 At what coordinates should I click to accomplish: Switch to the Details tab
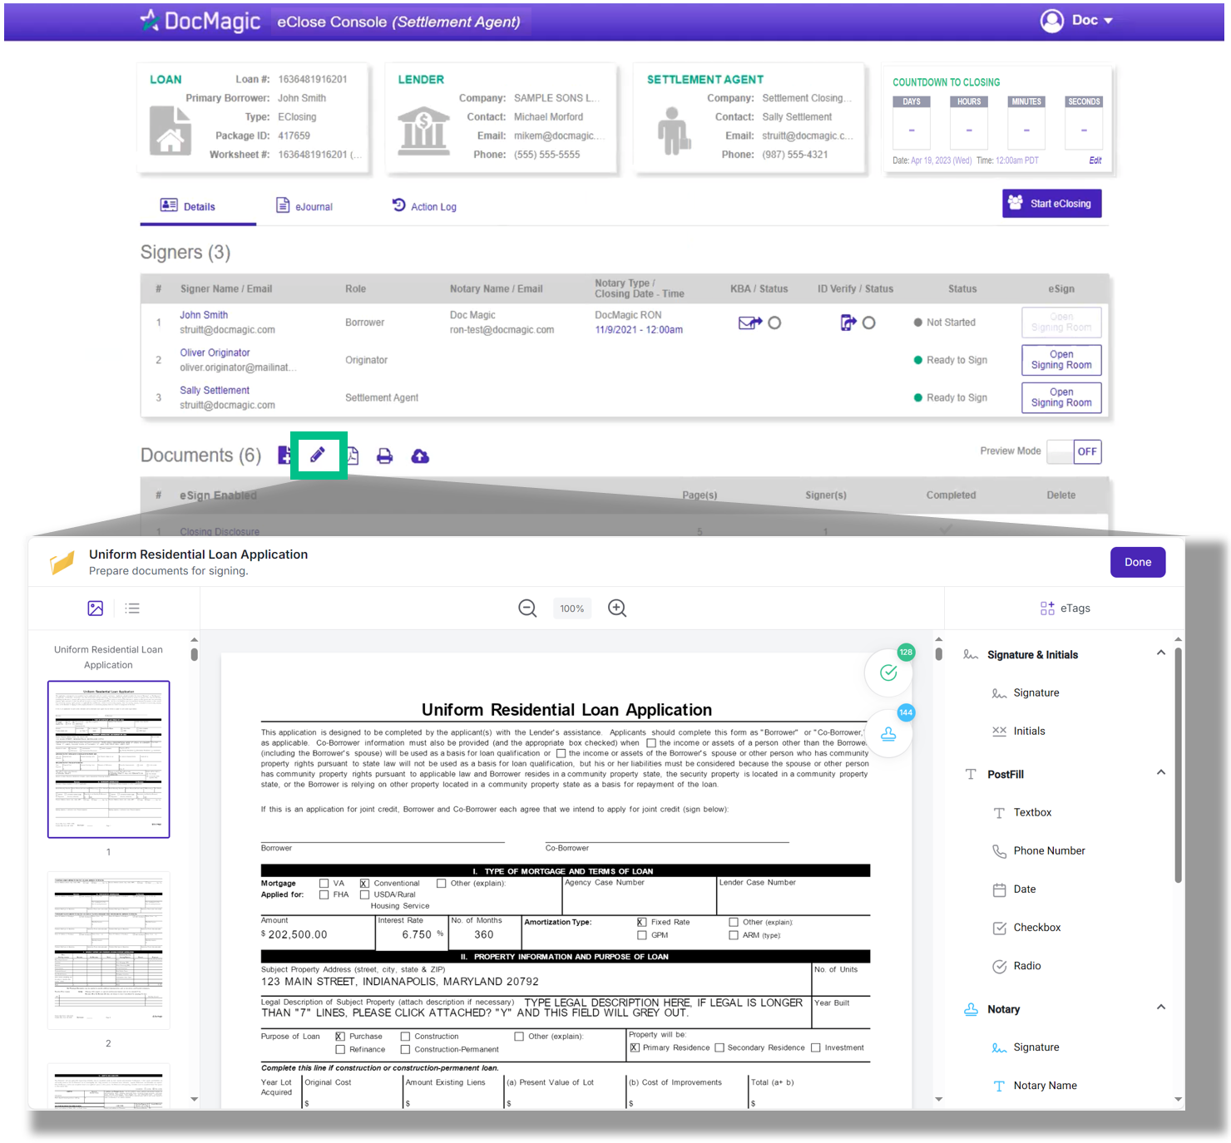click(198, 206)
